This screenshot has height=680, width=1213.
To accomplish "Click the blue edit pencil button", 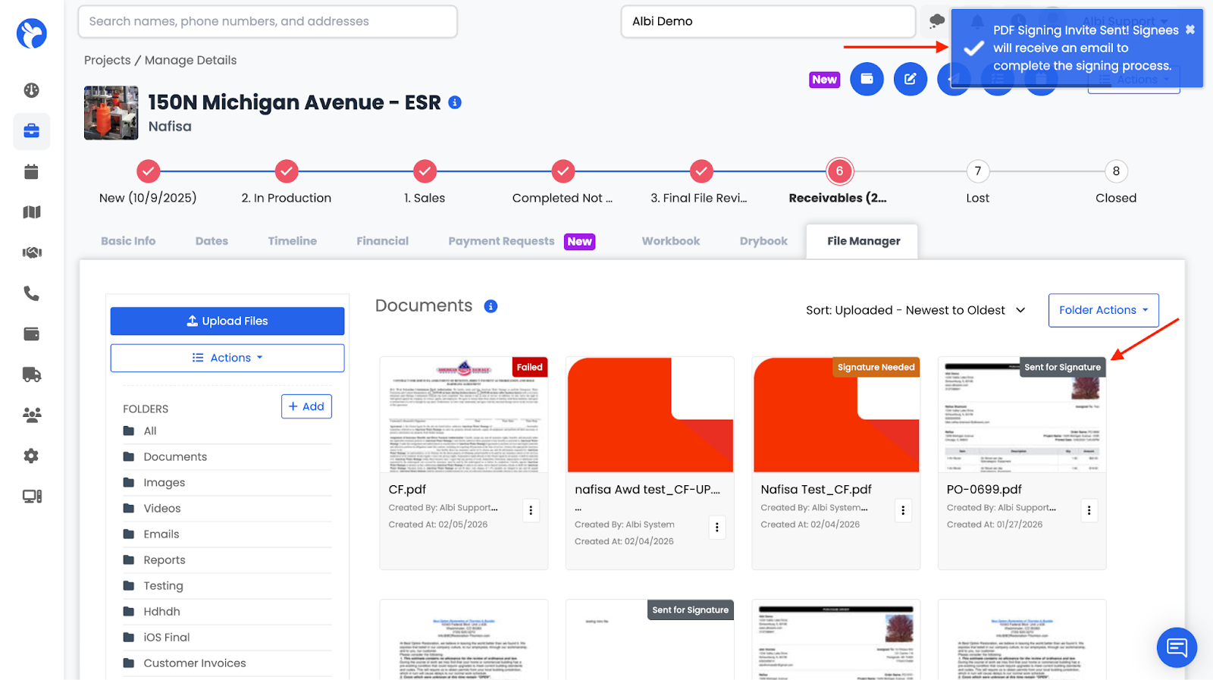I will tap(910, 79).
